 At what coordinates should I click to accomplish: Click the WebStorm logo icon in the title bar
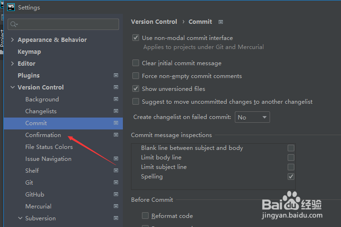coord(10,7)
